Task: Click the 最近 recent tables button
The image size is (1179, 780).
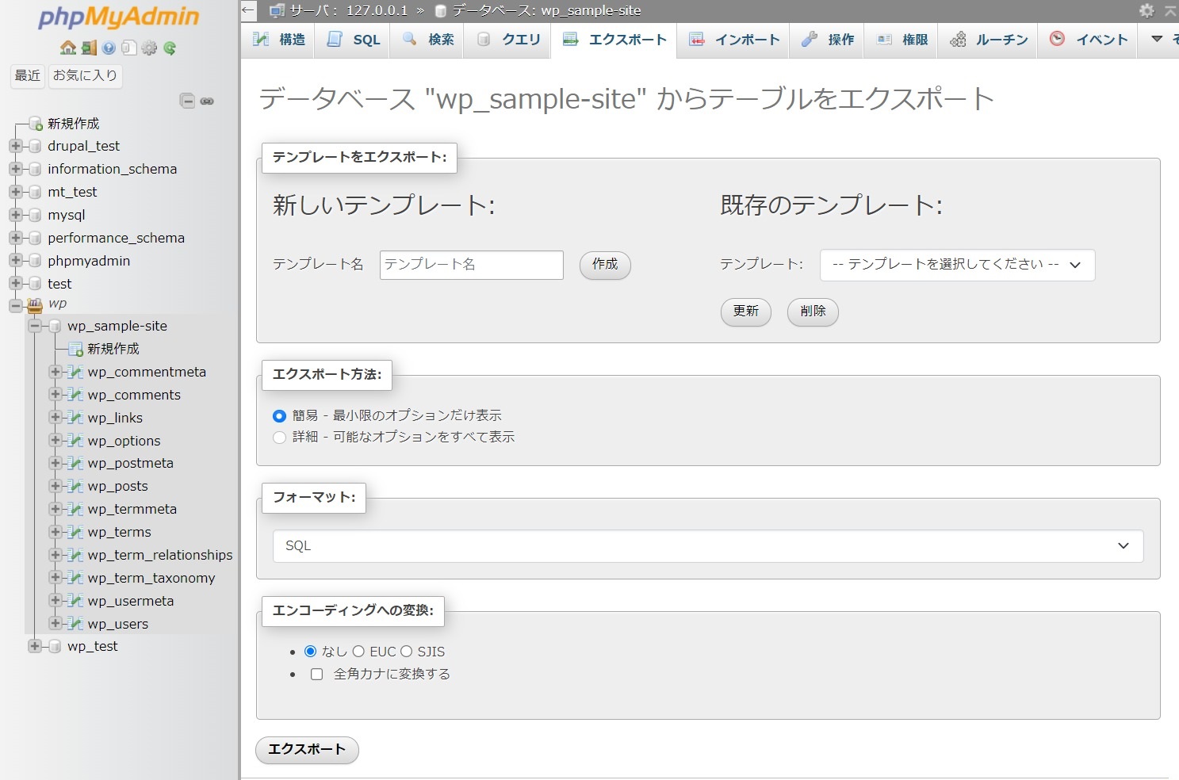Action: click(28, 75)
